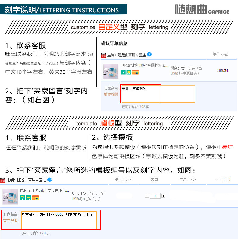The height and width of the screenshot is (239, 238).
Task: Click the upper buyer message box with 童儿，友谊万岁
Action: [x=158, y=94]
